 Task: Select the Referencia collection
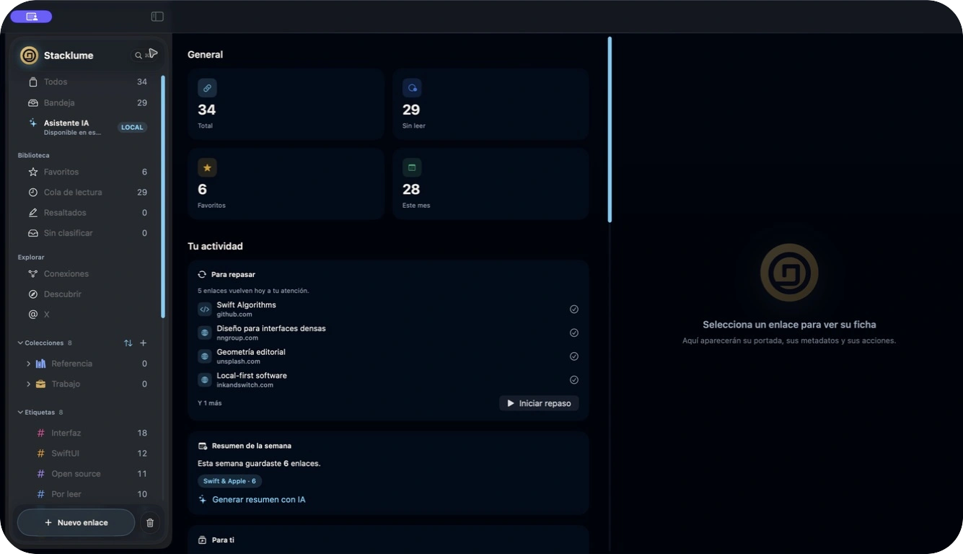click(87, 364)
